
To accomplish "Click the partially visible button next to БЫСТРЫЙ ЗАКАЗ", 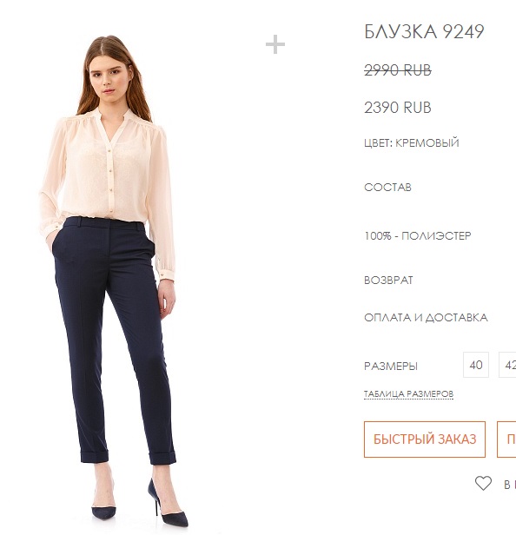I will 506,439.
